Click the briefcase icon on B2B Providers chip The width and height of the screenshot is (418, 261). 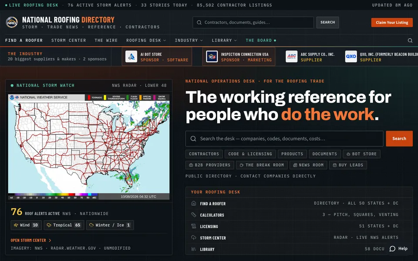pos(191,165)
